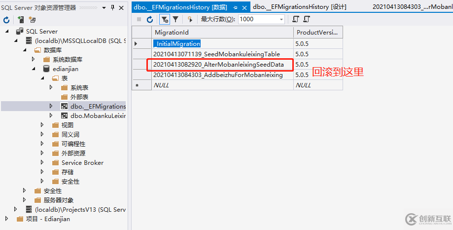Select row header of _InitialMigration row
This screenshot has width=453, height=230.
click(142, 44)
